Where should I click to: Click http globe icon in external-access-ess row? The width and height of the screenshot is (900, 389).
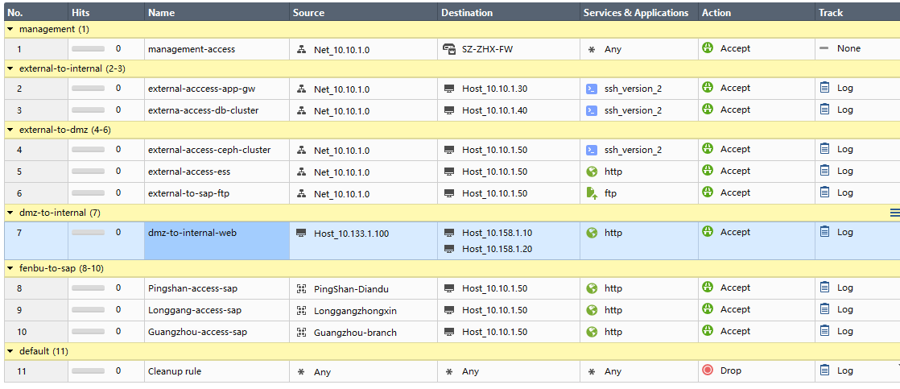592,172
